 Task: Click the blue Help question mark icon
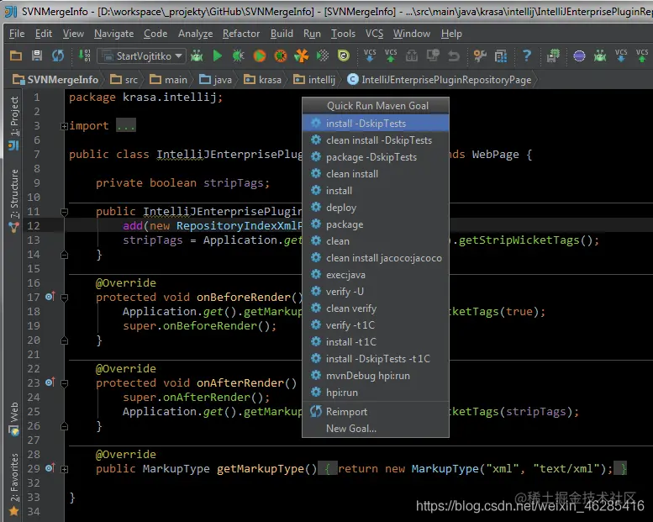point(527,55)
